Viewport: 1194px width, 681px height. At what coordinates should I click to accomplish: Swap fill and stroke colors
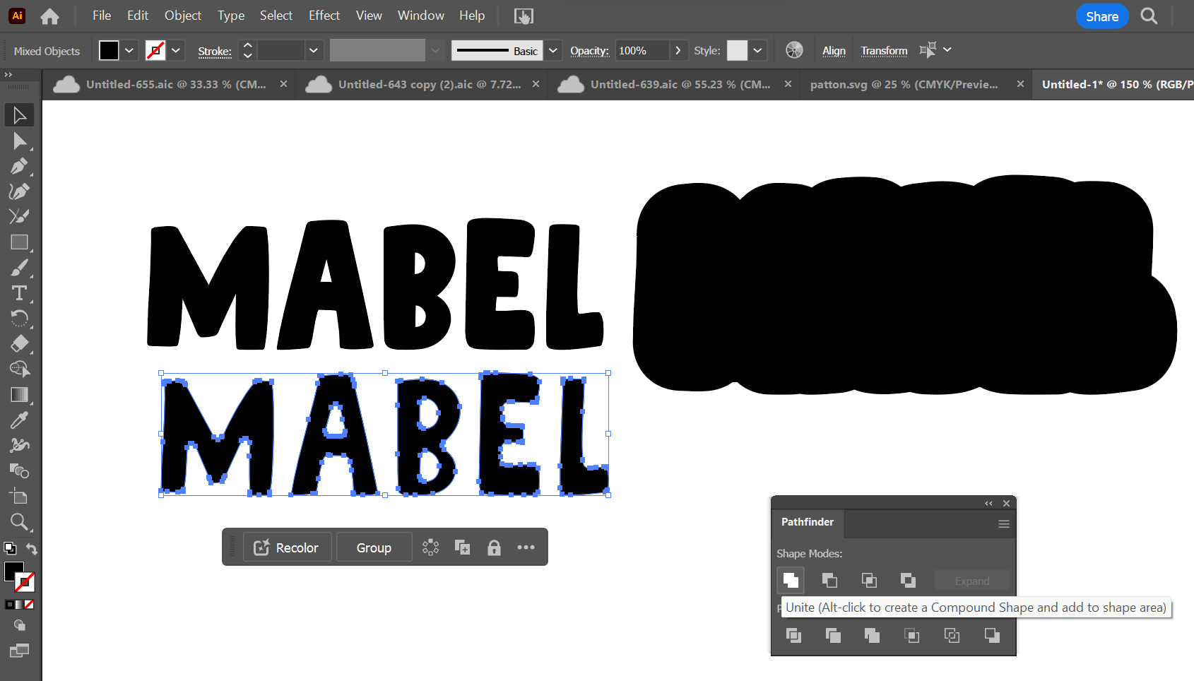[32, 549]
